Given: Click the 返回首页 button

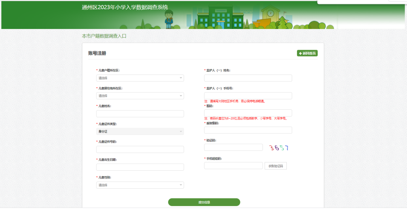Looking at the screenshot, I should click(307, 53).
